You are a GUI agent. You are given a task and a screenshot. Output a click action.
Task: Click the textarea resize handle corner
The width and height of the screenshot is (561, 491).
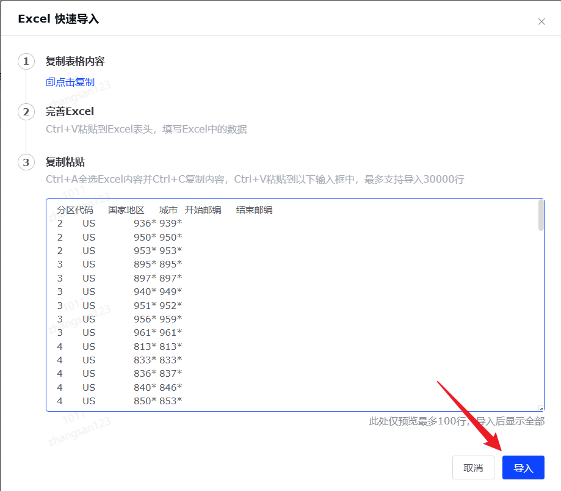(541, 409)
